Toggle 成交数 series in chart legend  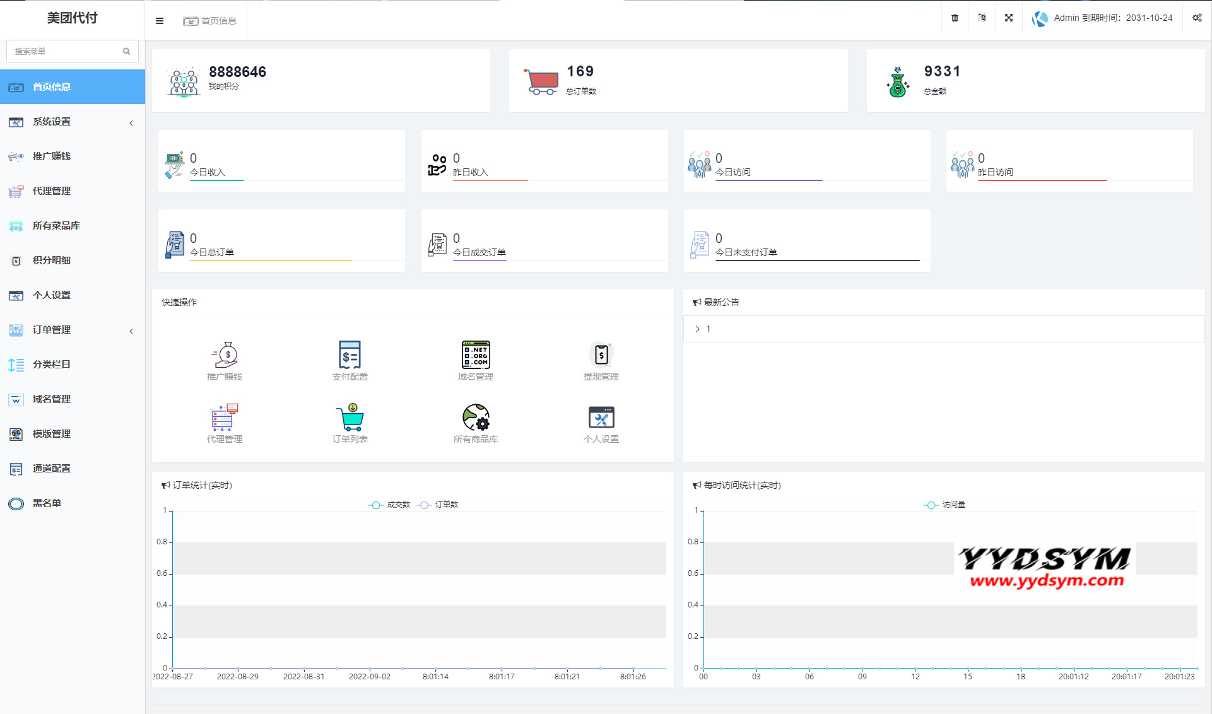(x=389, y=505)
